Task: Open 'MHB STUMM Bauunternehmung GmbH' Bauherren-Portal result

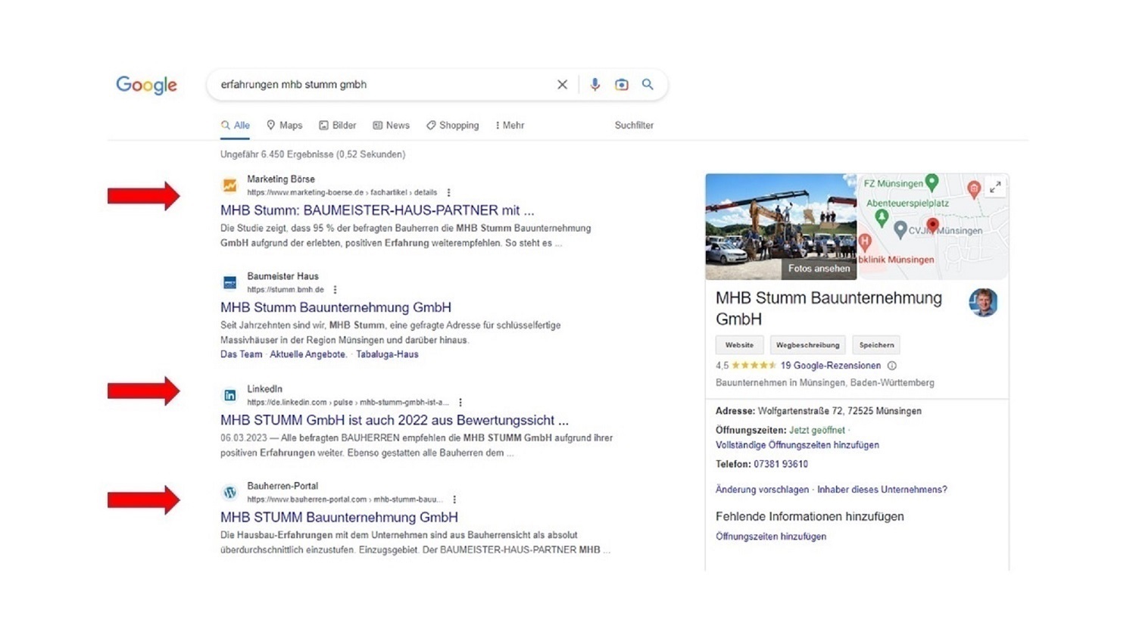Action: (339, 518)
